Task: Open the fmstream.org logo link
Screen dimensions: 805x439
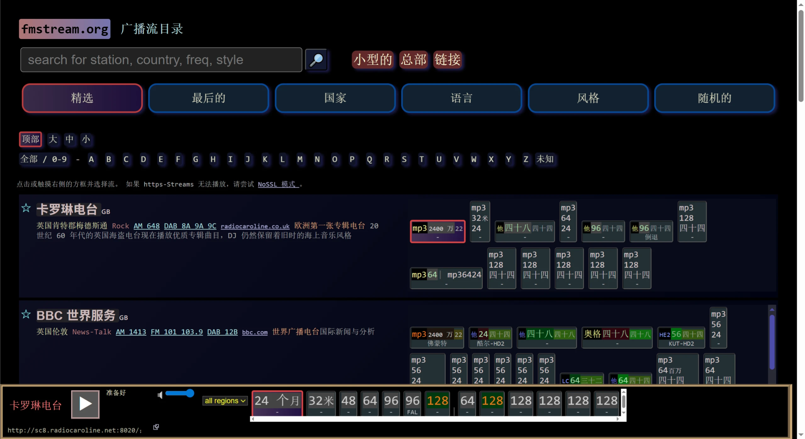Action: [x=65, y=29]
